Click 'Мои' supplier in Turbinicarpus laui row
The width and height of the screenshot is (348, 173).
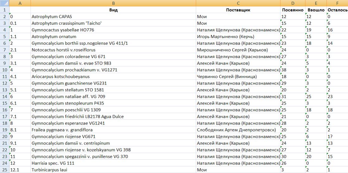(x=238, y=170)
